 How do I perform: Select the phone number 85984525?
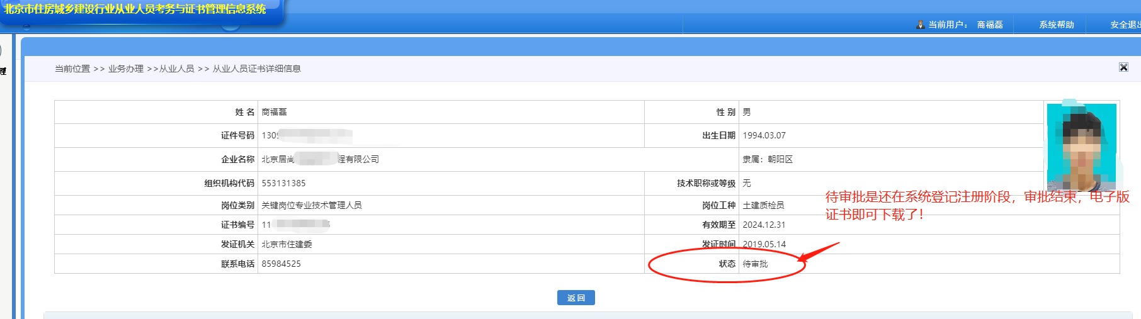coord(281,264)
